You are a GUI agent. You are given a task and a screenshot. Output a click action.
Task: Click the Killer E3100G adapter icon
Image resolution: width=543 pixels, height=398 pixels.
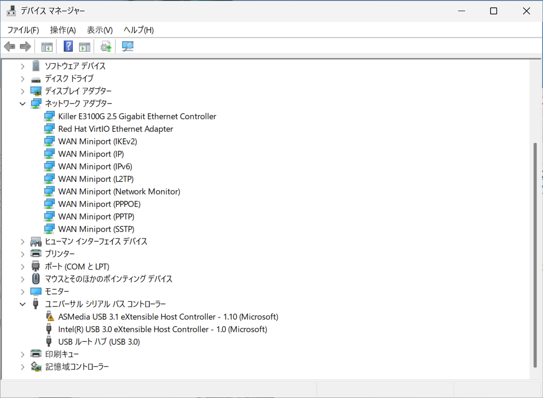tap(49, 116)
